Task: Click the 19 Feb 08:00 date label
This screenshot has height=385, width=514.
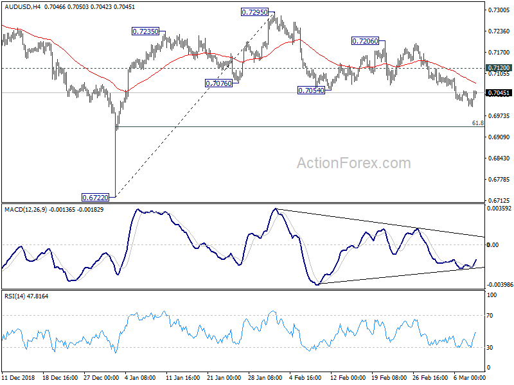Action: (389, 377)
